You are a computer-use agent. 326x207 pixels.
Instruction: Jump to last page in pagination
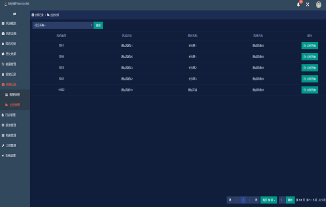[x=256, y=200]
